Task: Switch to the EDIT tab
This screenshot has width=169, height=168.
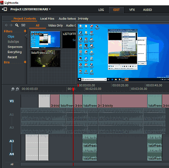Action: 116,10
